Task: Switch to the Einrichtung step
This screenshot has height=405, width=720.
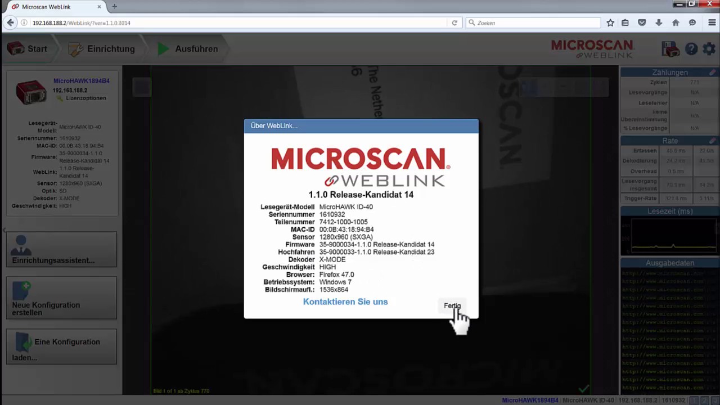Action: [x=102, y=49]
